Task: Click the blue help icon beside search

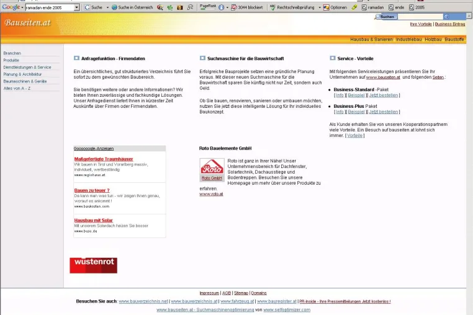Action: click(447, 17)
